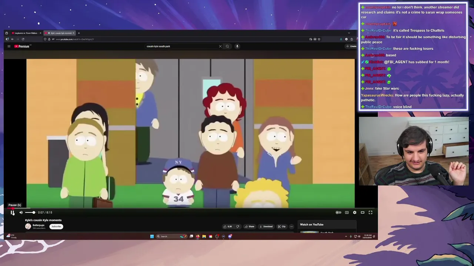Click the Download button
The height and width of the screenshot is (266, 474).
coord(266,226)
